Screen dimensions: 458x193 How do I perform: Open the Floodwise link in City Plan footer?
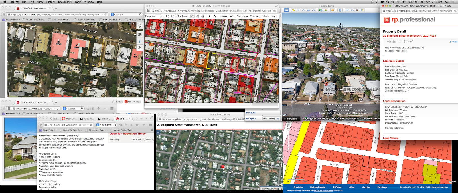298,187
